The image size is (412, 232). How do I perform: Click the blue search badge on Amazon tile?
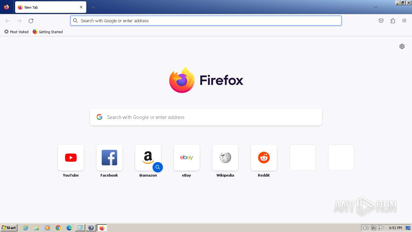coord(158,167)
